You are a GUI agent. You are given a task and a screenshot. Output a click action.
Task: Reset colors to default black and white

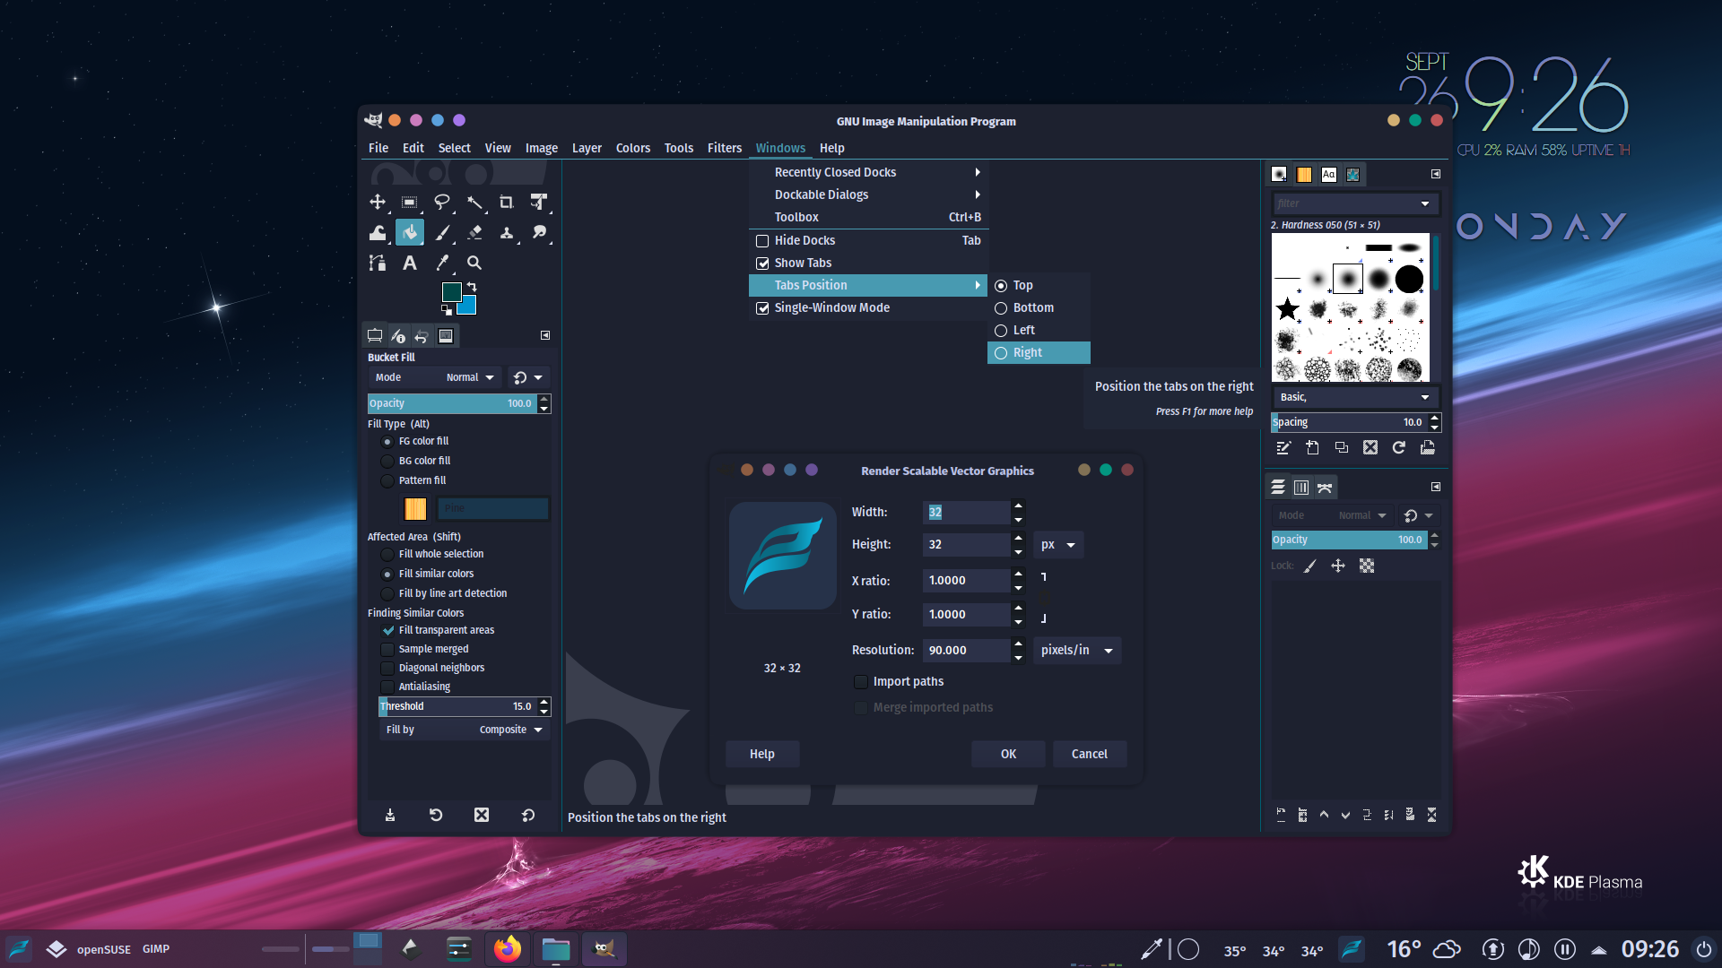447,310
